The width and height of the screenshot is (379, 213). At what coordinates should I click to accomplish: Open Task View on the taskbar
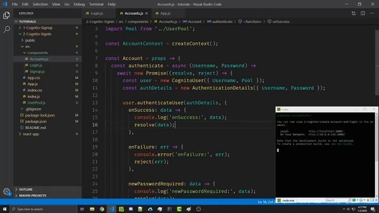[82, 209]
